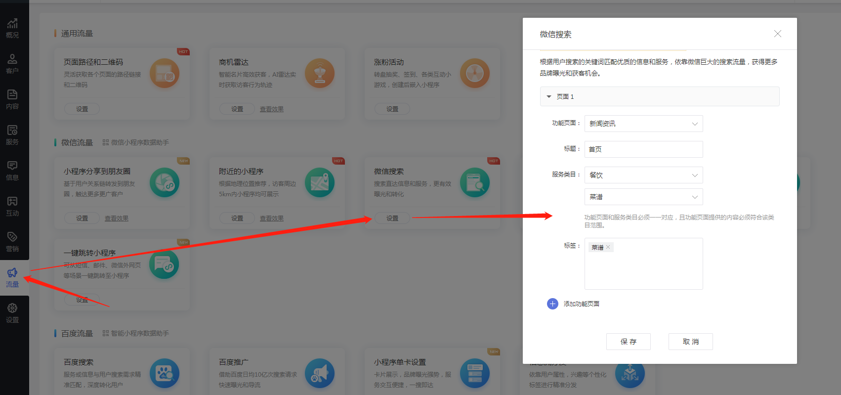Open the 内容 content sidebar item
Viewport: 841px width, 395px height.
click(12, 99)
